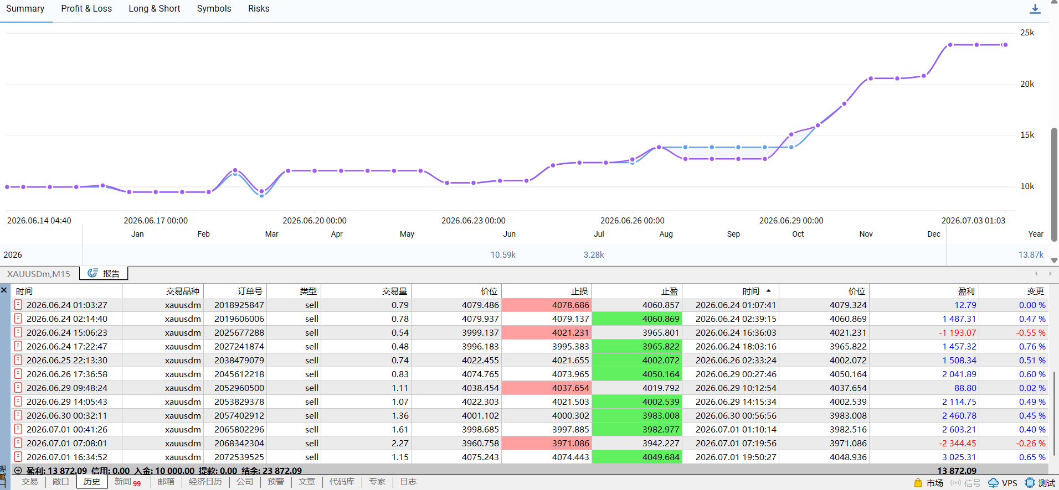1059x490 pixels.
Task: Download the report using the download icon
Action: pos(1035,9)
